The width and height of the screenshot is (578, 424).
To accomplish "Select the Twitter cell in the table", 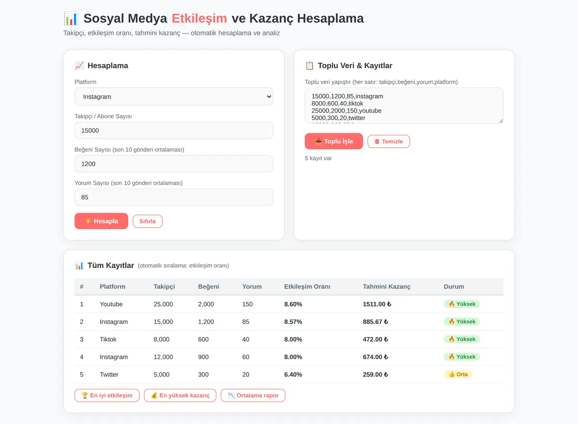I will [109, 374].
